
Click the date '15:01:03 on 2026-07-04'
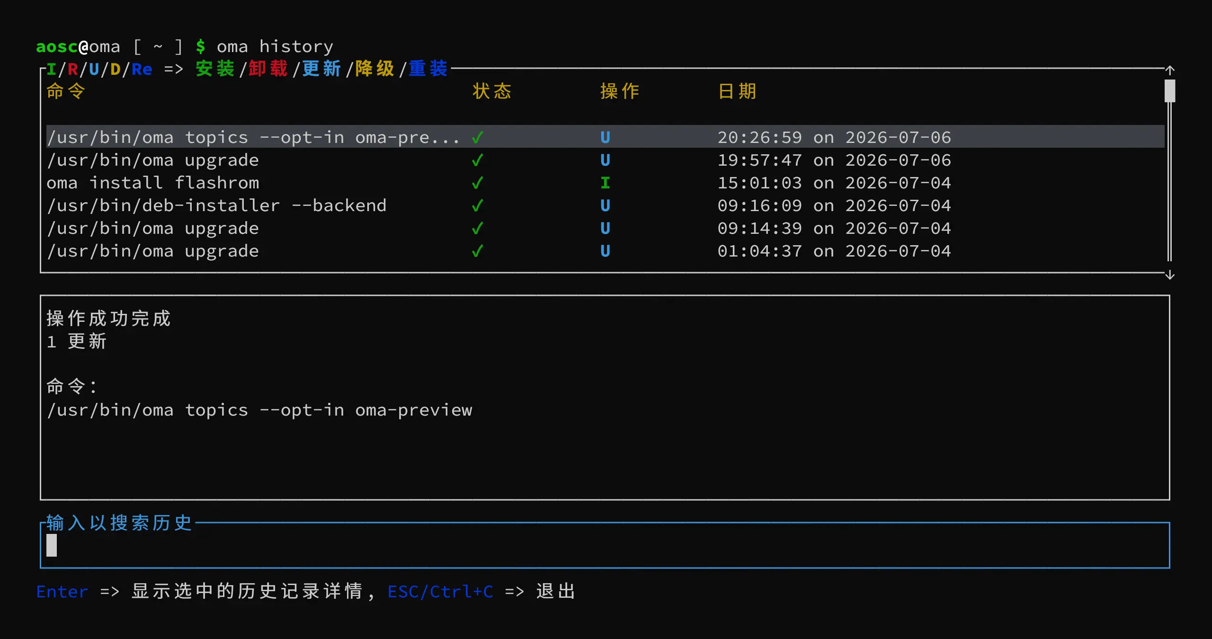(x=834, y=183)
